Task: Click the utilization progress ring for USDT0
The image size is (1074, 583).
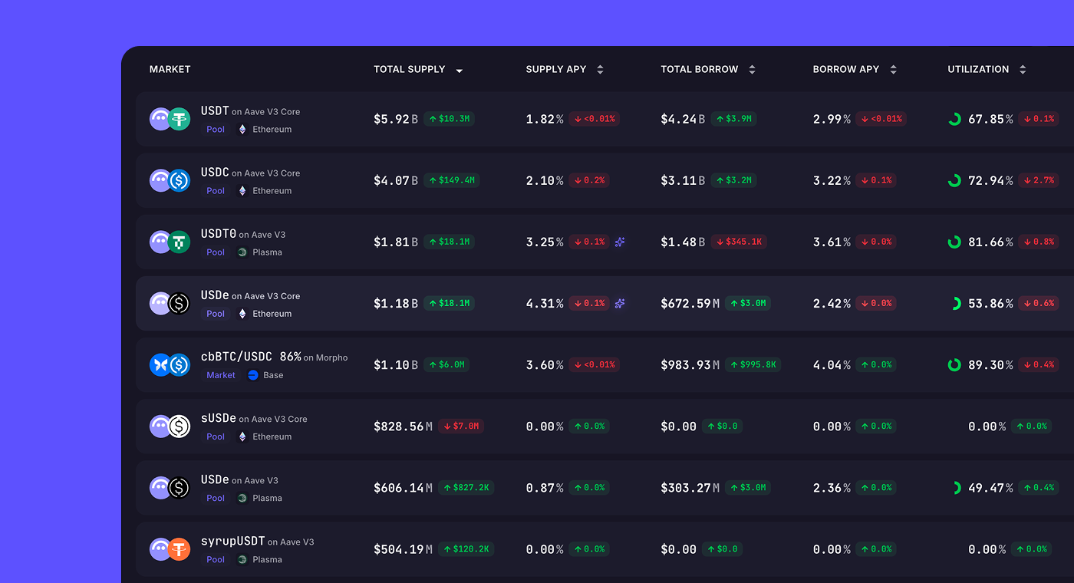Action: (x=954, y=242)
